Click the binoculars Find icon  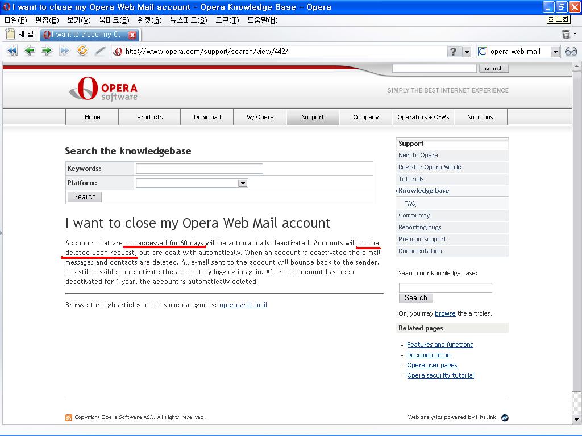pos(571,52)
